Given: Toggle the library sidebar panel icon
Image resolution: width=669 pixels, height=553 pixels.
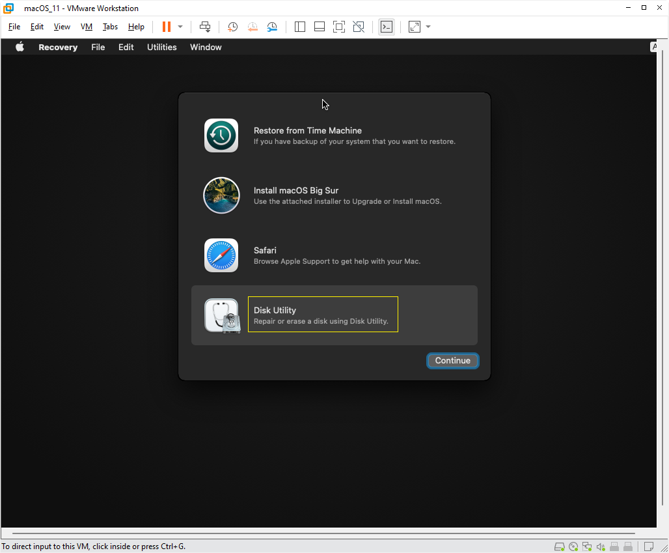Looking at the screenshot, I should (300, 27).
